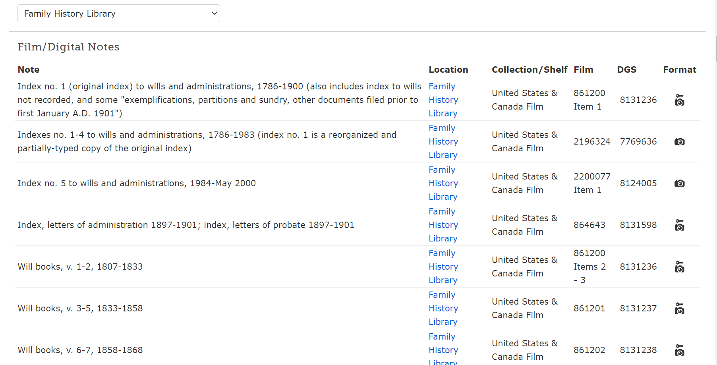717x365 pixels.
Task: Follow Family History Library link for Index no. 5
Action: (443, 183)
